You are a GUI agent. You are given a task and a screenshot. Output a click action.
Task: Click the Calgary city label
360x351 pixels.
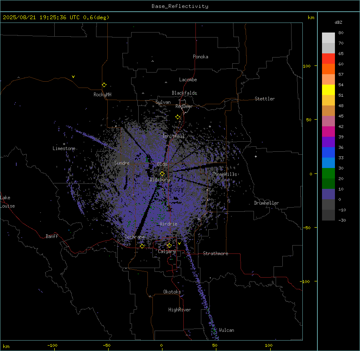click(x=167, y=251)
